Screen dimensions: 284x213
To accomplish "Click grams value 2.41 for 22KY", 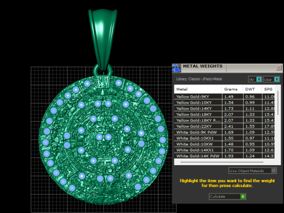I will tap(229, 126).
